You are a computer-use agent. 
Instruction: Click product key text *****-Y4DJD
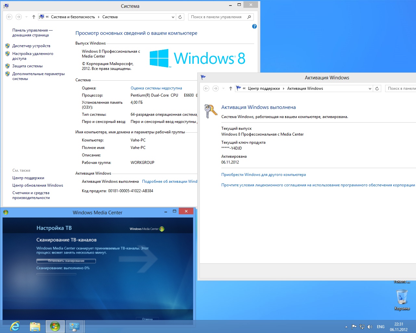pos(231,148)
